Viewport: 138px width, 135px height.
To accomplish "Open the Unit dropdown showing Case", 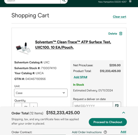I will tap(41, 93).
